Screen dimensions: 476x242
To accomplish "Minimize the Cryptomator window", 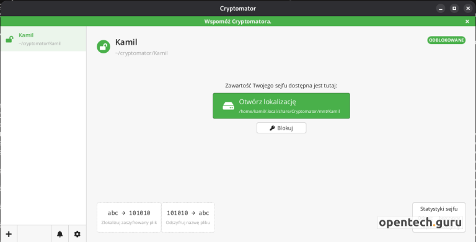I will 441,9.
